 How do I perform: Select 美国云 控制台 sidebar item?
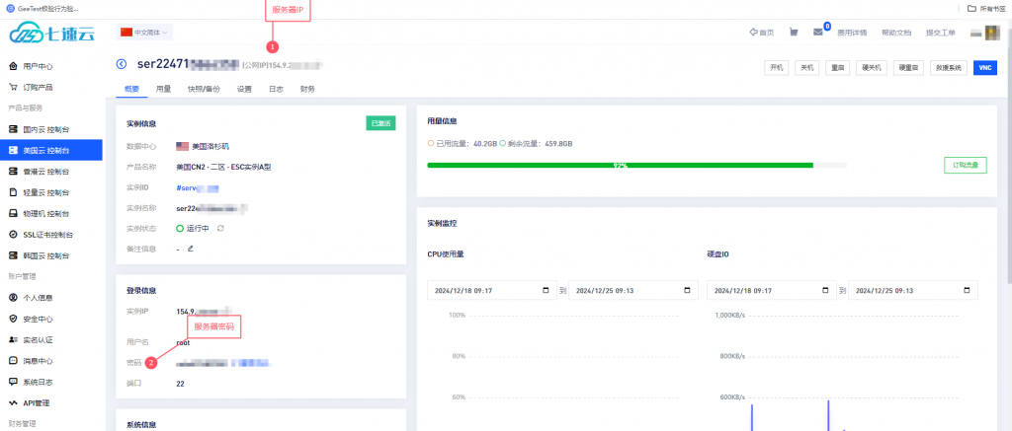[x=51, y=150]
